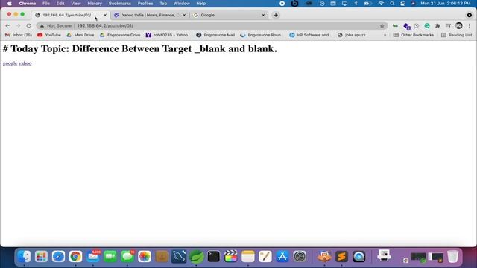Open MySQL Workbench from the dock
Screen dimensions: 477x268
point(179,256)
